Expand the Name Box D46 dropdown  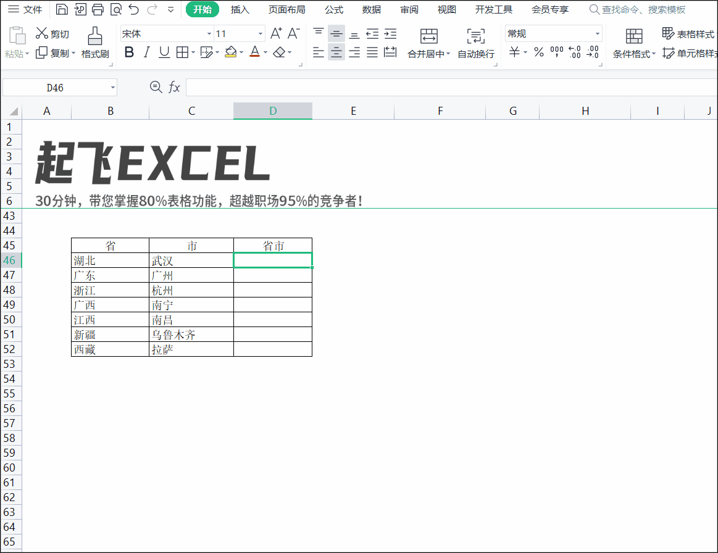click(112, 88)
